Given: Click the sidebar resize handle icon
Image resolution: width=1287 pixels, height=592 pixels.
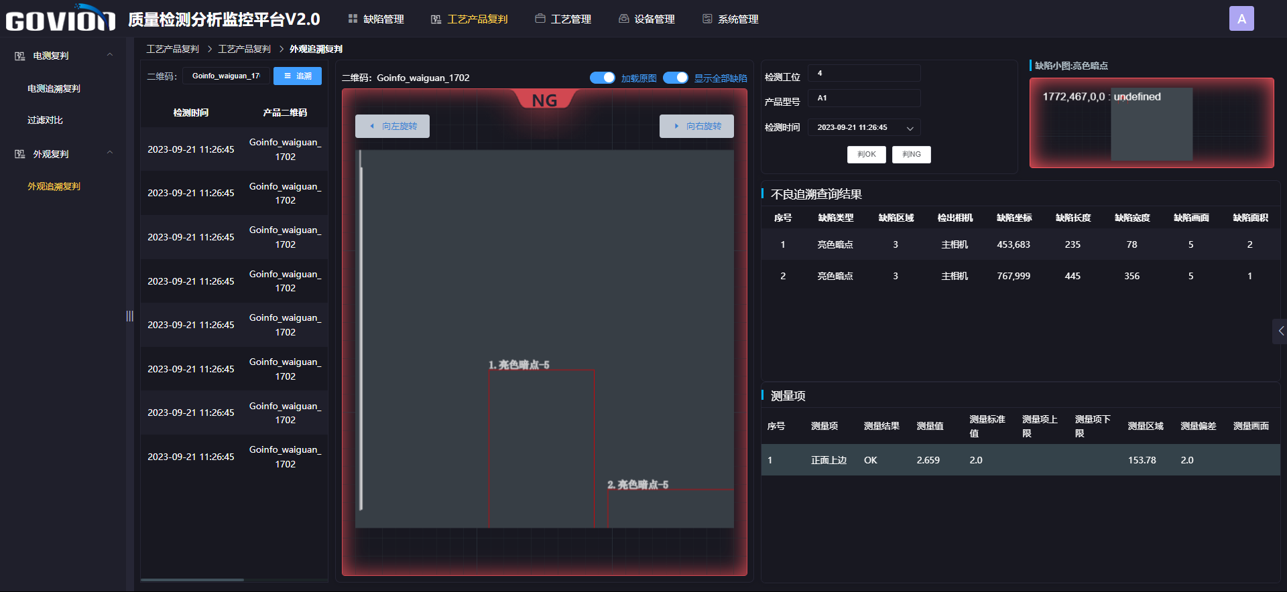Looking at the screenshot, I should click(130, 316).
